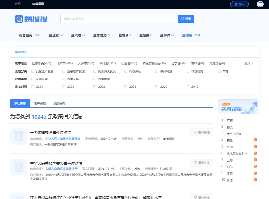Switch to the 查事件 tab

(167, 35)
